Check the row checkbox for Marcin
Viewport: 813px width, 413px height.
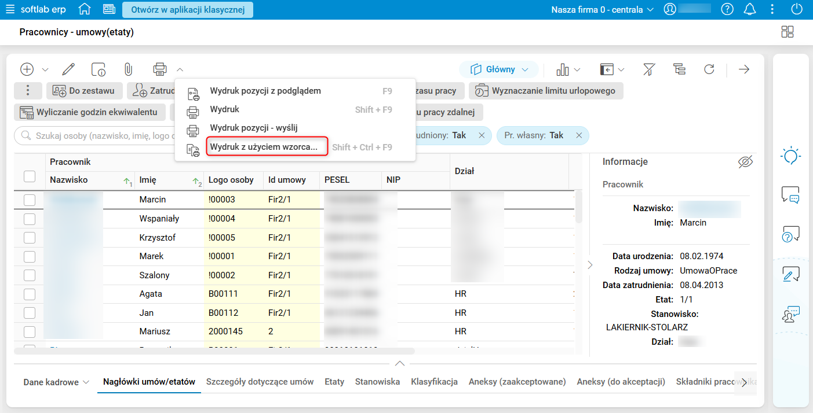30,200
